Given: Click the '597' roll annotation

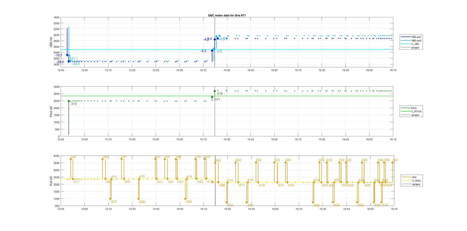Looking at the screenshot, I should (342, 160).
